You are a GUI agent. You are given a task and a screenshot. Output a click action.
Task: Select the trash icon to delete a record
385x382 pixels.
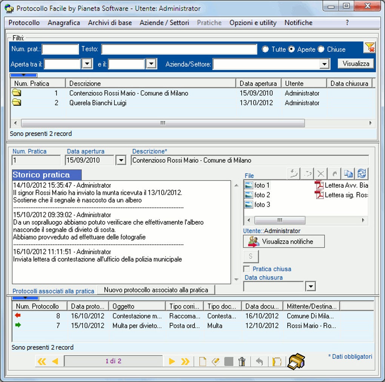(x=242, y=361)
